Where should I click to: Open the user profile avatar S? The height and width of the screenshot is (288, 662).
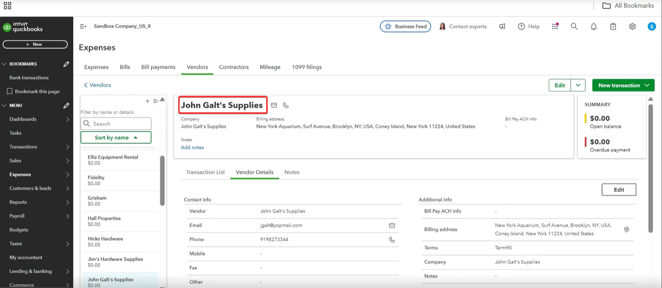[x=652, y=26]
